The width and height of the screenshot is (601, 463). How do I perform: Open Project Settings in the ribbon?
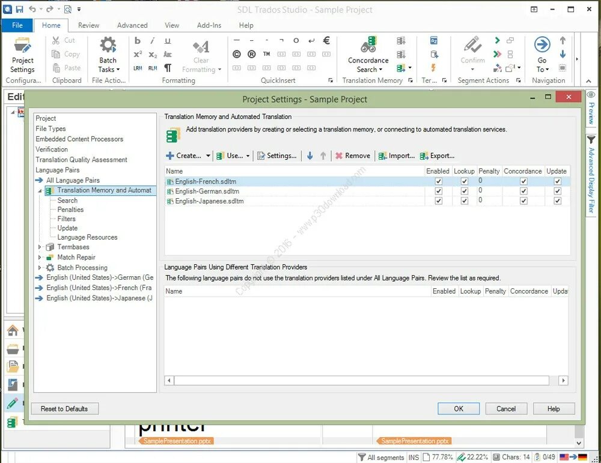tap(22, 55)
